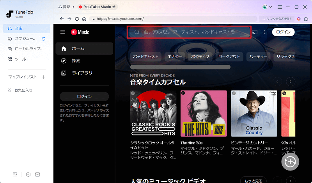Click the 音楽タイムカプセル heading

point(158,82)
